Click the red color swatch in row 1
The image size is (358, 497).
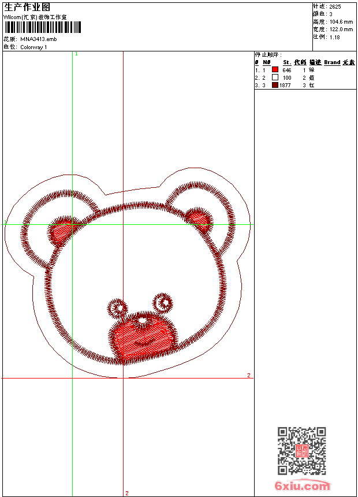pos(275,69)
